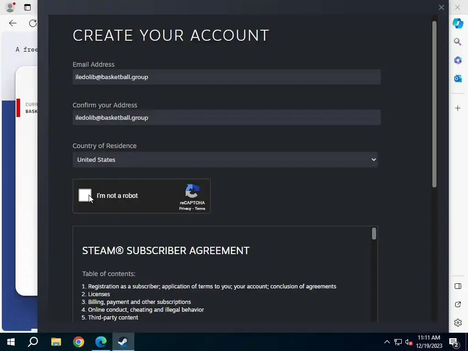The width and height of the screenshot is (468, 351).
Task: Toggle the Edge sidebar layout icon
Action: point(457,286)
